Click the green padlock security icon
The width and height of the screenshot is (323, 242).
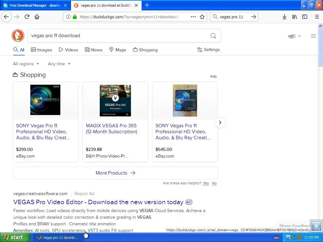[x=75, y=17]
